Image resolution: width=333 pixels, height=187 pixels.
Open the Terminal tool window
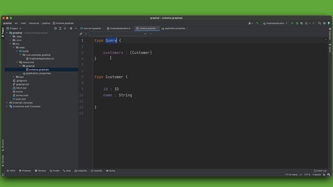(41, 171)
